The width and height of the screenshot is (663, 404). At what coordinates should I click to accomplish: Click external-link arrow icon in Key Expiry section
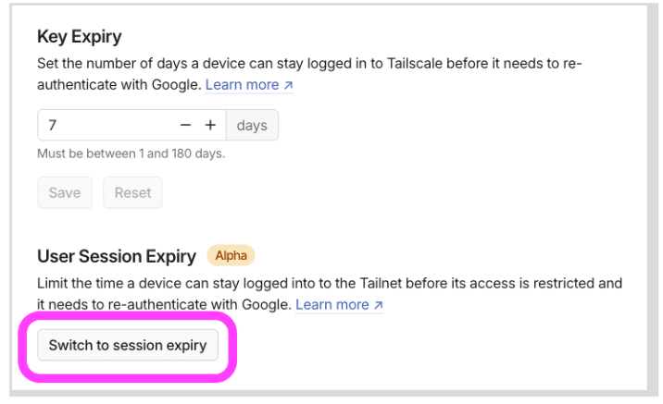point(288,85)
